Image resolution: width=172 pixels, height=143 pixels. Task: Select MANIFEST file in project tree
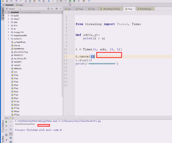tap(18, 55)
